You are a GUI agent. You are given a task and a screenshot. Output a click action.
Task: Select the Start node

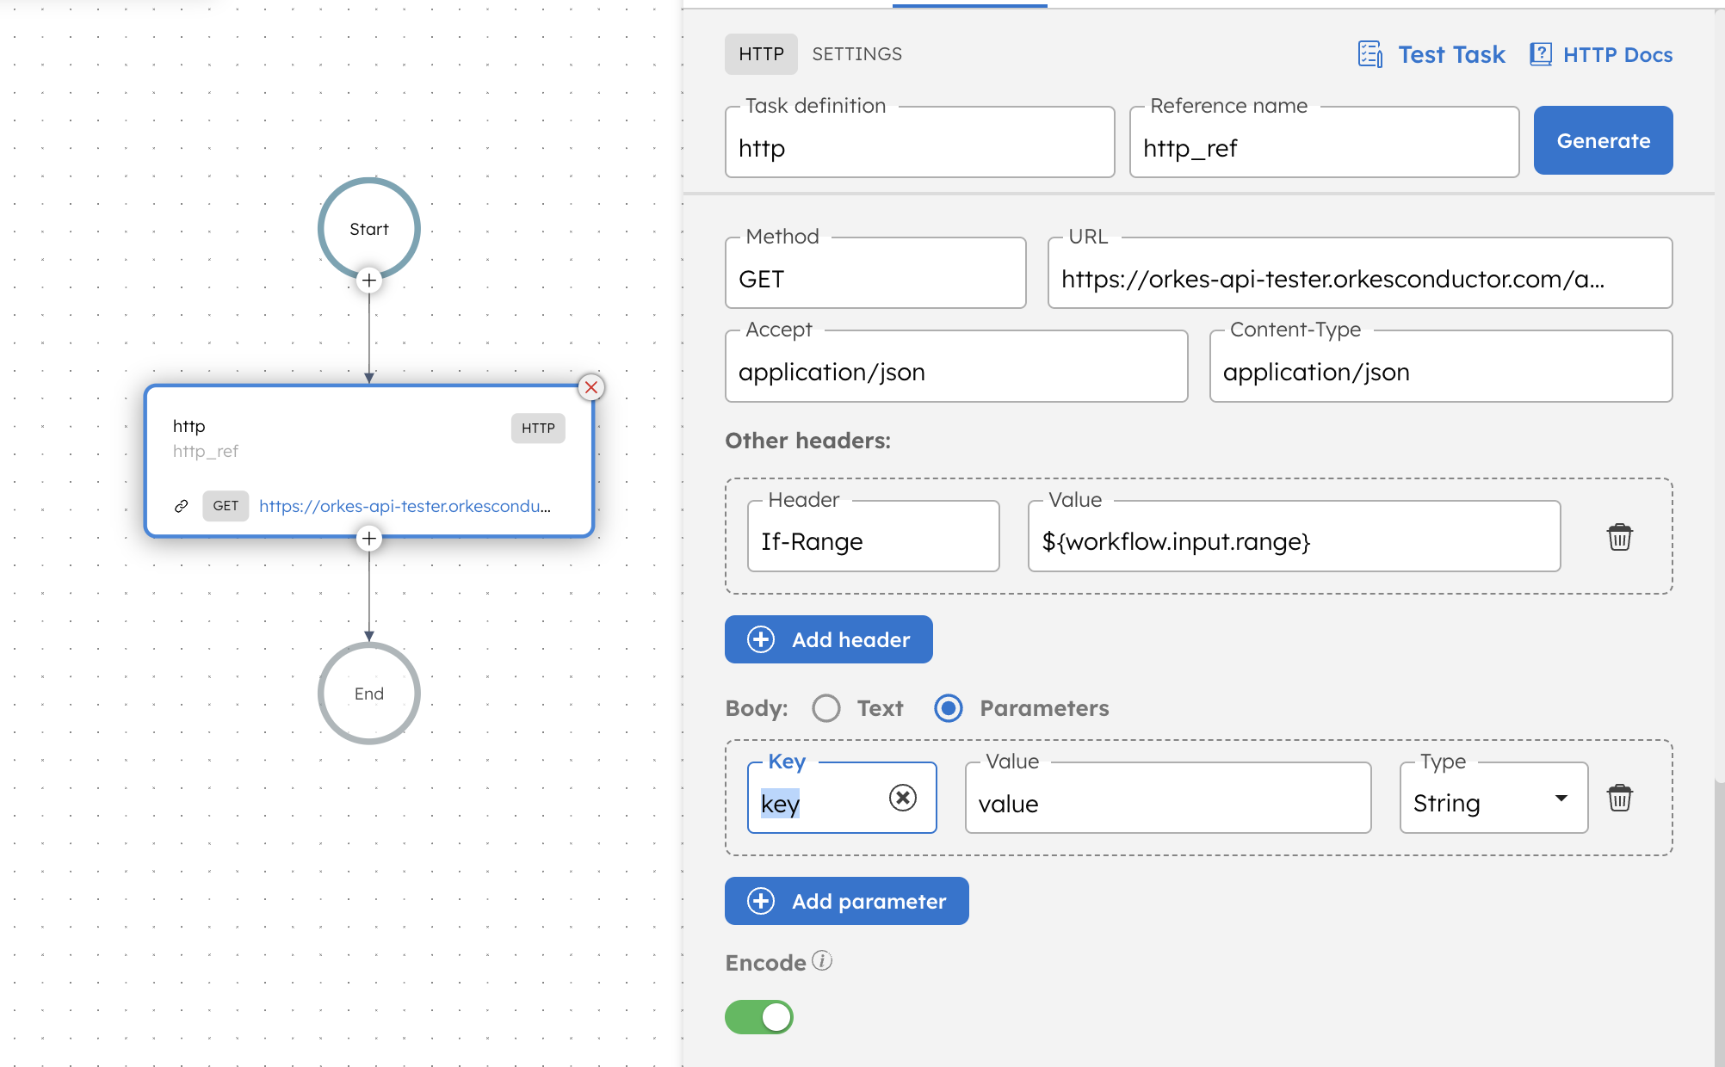[369, 229]
